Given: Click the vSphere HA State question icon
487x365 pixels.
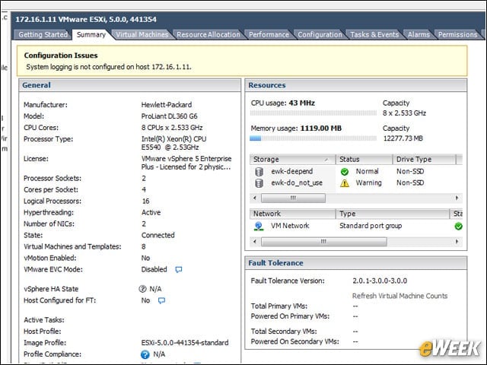Looking at the screenshot, I should click(x=142, y=289).
